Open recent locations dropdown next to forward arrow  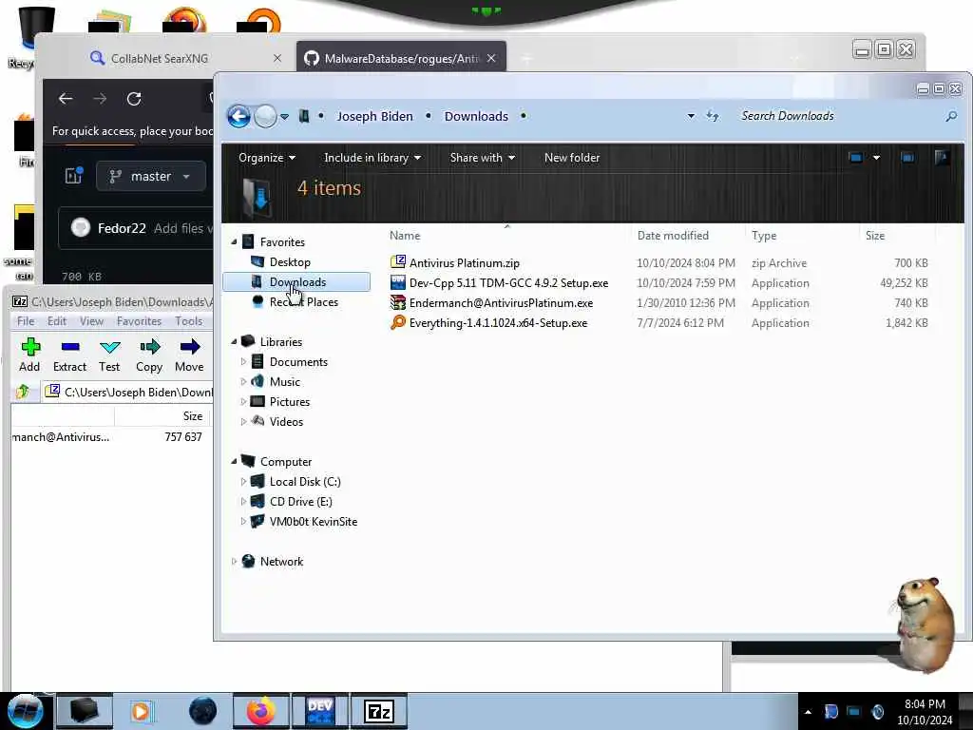284,117
